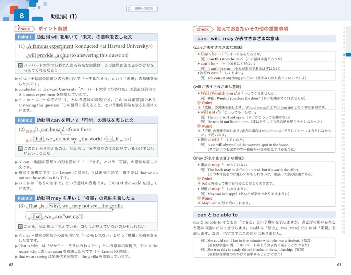Click the diamond Point icon above 'May S do! の形で'

[x=198, y=199]
